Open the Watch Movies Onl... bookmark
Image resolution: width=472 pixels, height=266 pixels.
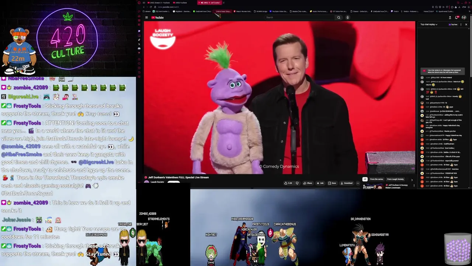click(x=242, y=11)
